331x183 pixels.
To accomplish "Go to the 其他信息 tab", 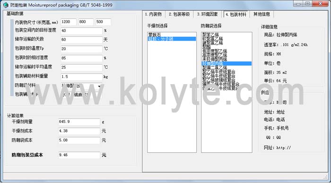I will tap(261, 14).
